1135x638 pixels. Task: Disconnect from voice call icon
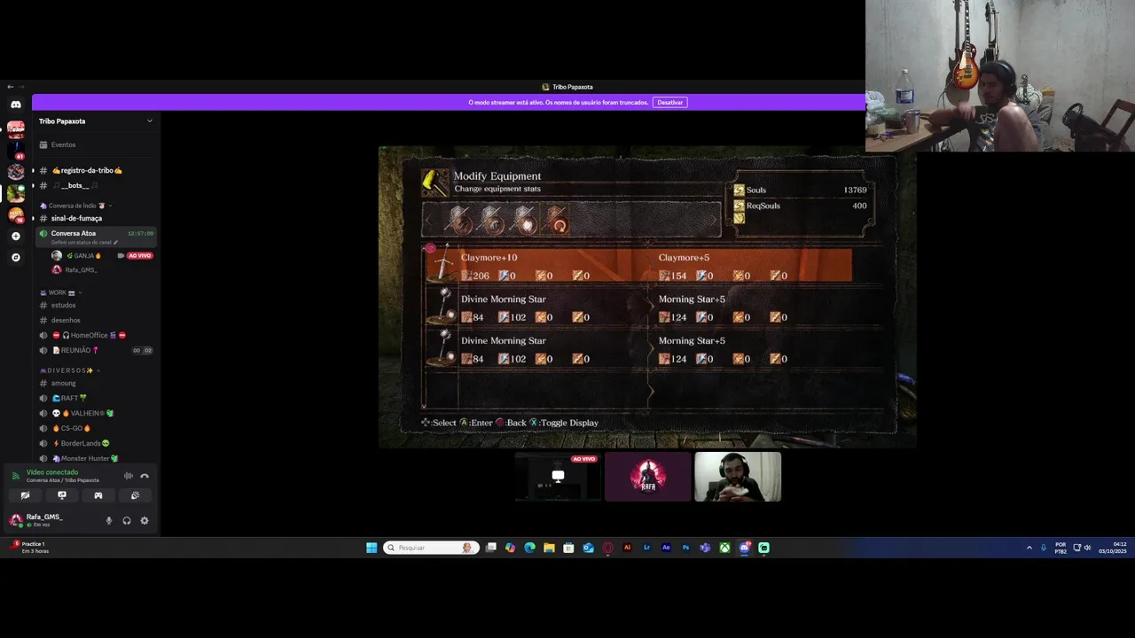click(x=145, y=476)
